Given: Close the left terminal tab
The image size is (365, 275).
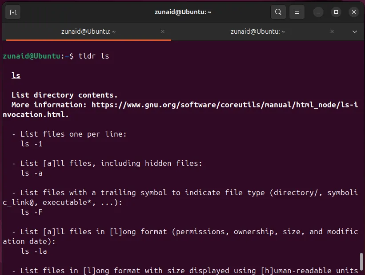Looking at the screenshot, I should pyautogui.click(x=162, y=31).
